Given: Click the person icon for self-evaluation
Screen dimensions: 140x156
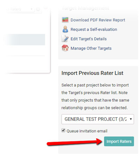Looking at the screenshot, I should tap(65, 29).
